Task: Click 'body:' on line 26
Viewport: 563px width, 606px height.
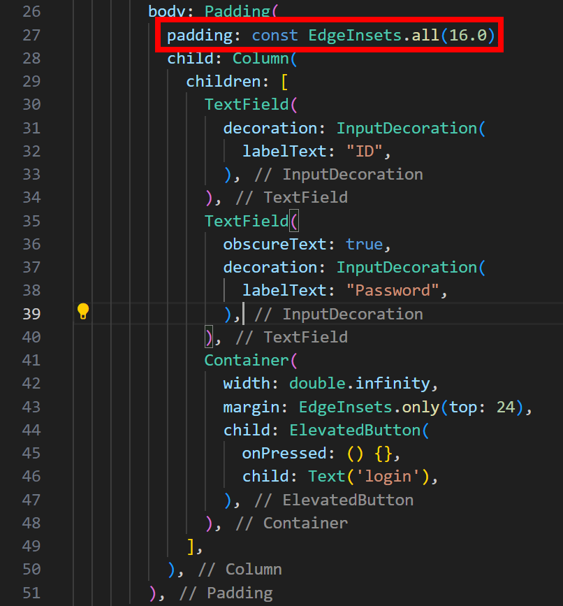Action: (170, 12)
